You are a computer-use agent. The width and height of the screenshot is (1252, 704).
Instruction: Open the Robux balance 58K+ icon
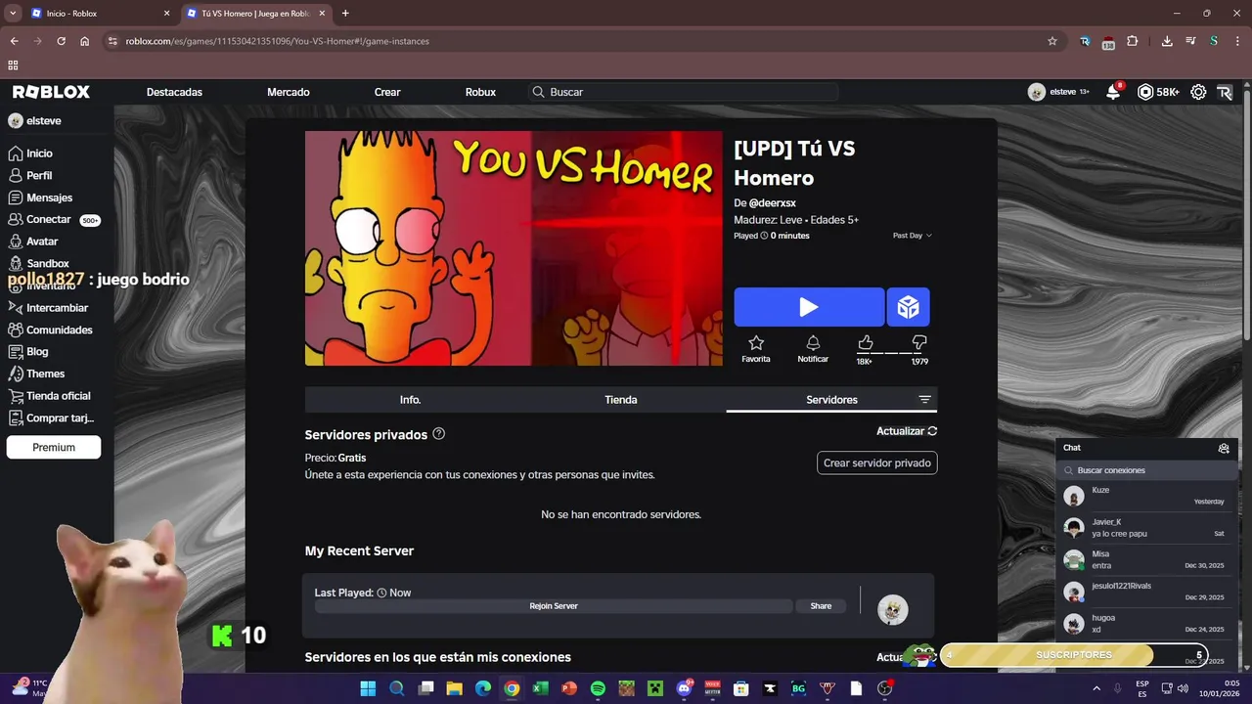click(1145, 92)
